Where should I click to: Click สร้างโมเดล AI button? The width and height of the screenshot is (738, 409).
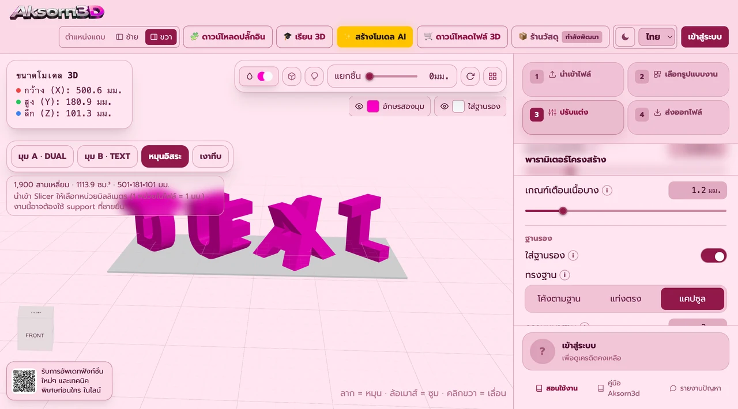(x=375, y=37)
